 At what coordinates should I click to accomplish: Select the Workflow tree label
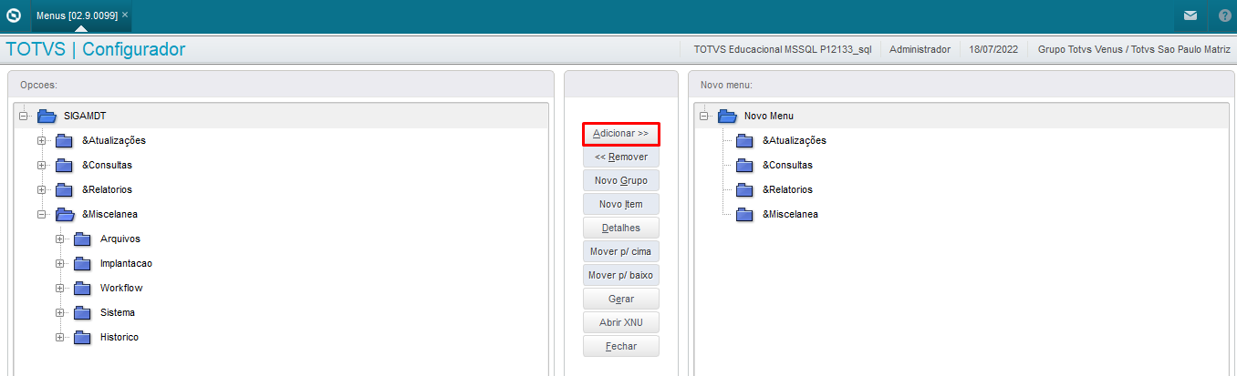[121, 288]
